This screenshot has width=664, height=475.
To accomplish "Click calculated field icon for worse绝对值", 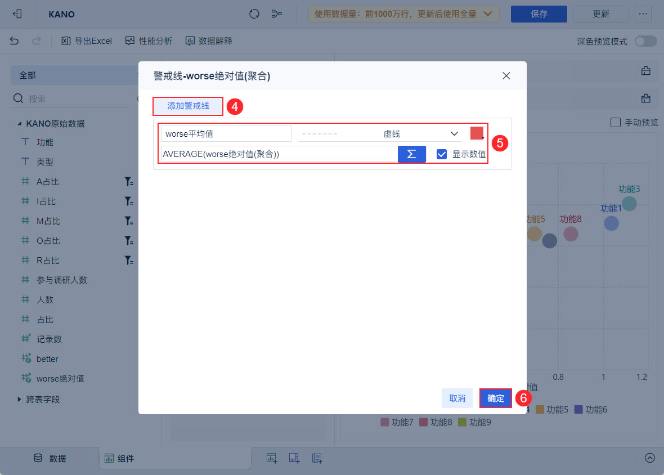I will coord(26,378).
